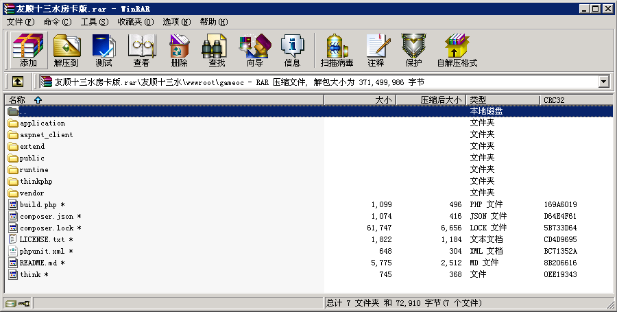This screenshot has width=617, height=312.
Task: Open the 自解压格式 (SFX) tool
Action: pos(457,50)
